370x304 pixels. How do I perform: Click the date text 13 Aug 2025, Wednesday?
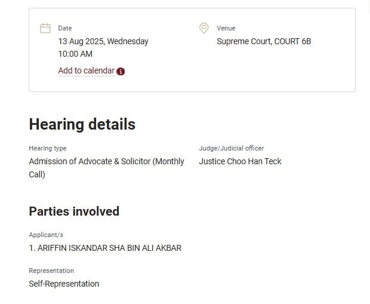103,41
